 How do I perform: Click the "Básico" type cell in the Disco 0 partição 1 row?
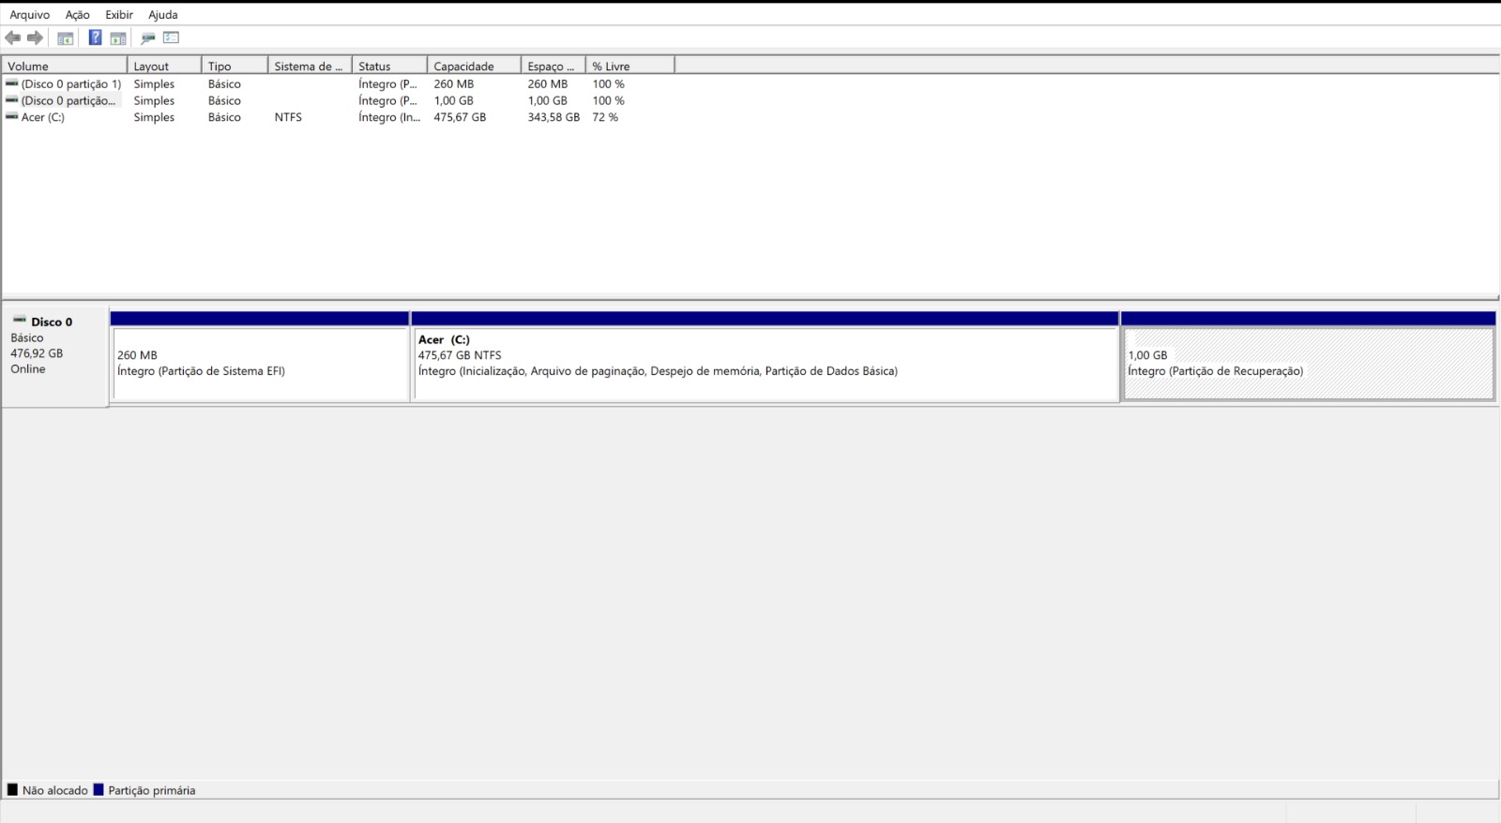[x=224, y=83]
